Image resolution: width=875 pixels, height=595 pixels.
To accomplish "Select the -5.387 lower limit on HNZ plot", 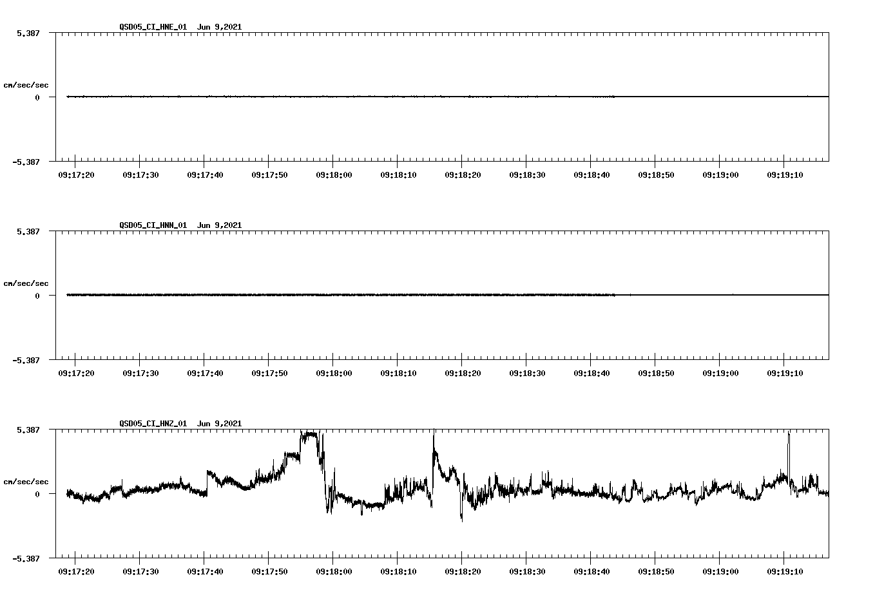I will point(26,558).
